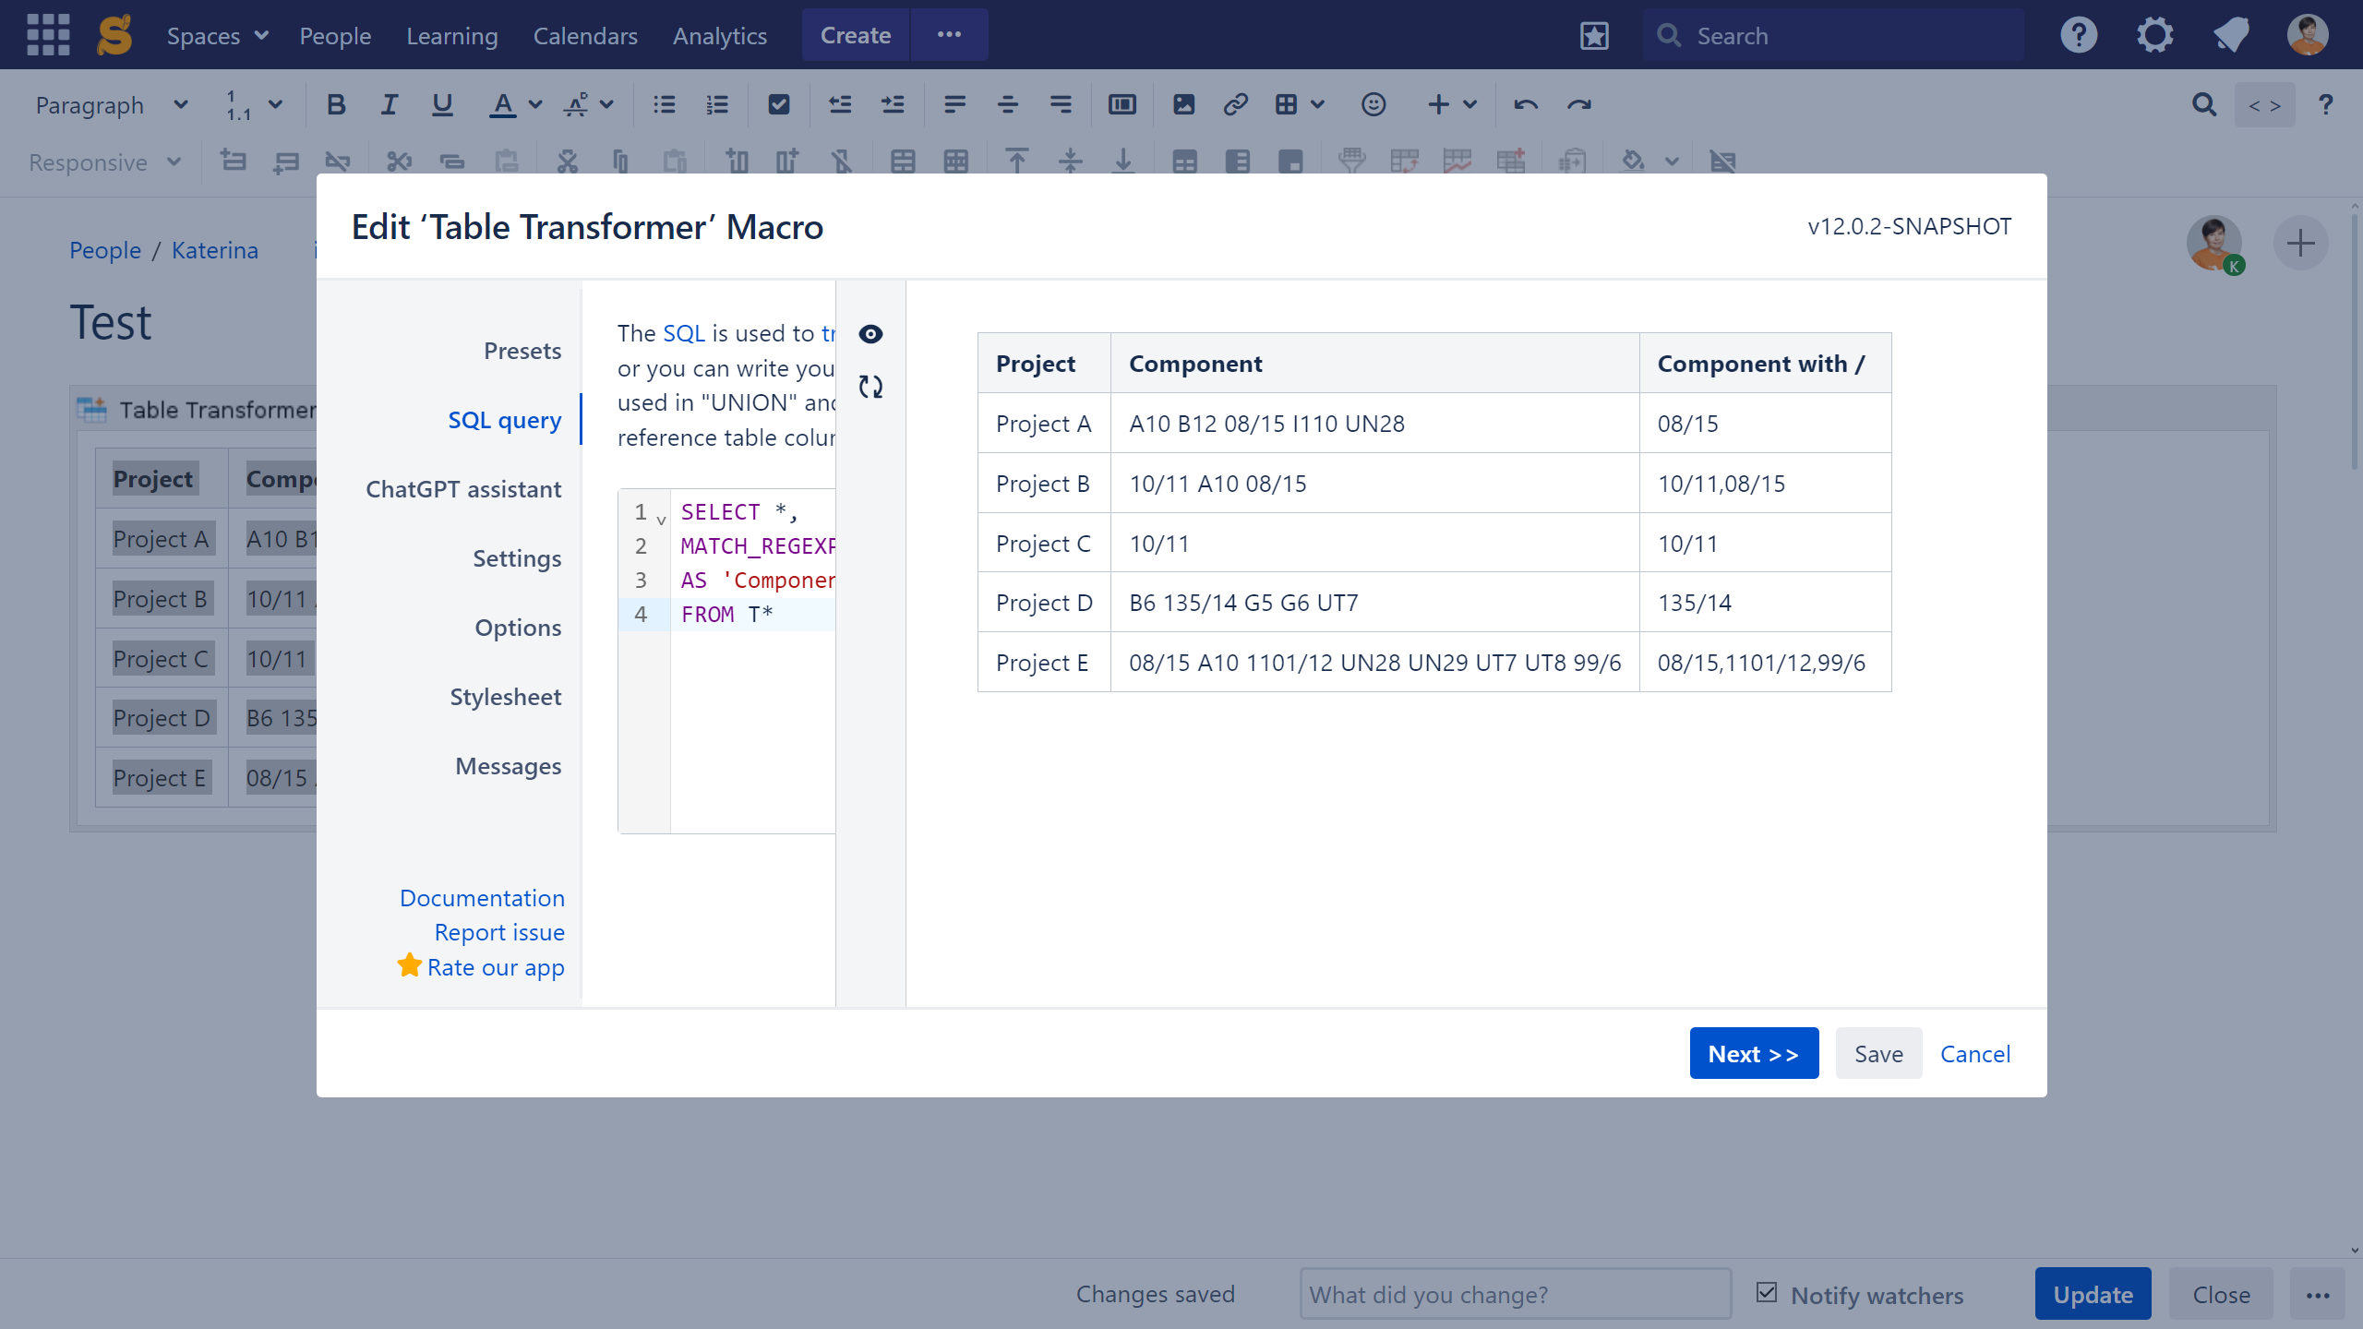Click the task list checkbox icon
2363x1329 pixels.
(x=778, y=104)
